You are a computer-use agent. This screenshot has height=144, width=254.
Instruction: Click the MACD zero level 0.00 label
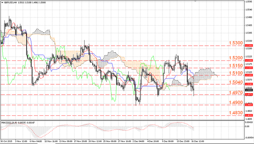tap(248, 126)
